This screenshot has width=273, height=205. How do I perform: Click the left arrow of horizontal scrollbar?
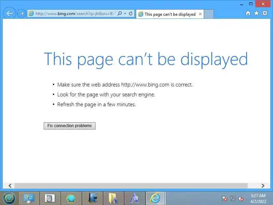pos(10,186)
